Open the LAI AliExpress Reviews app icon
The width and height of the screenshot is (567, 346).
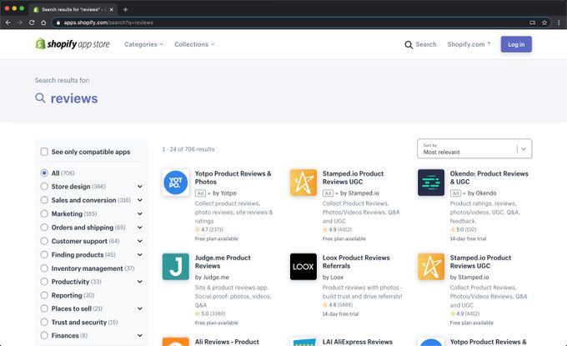[304, 342]
